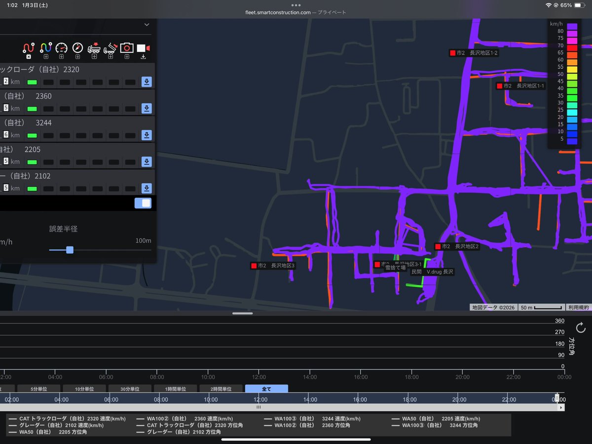Click the video download icon
592x444 pixels.
[143, 48]
